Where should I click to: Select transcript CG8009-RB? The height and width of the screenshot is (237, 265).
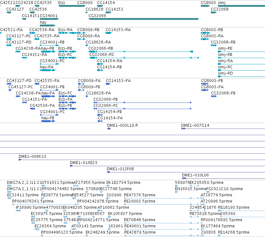(88, 30)
